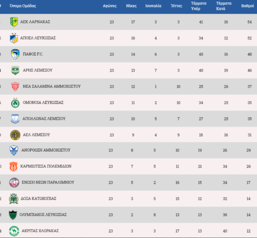257x238 pixels.
Task: Click the APOEL Nicosia crest icon
Action: pos(14,38)
